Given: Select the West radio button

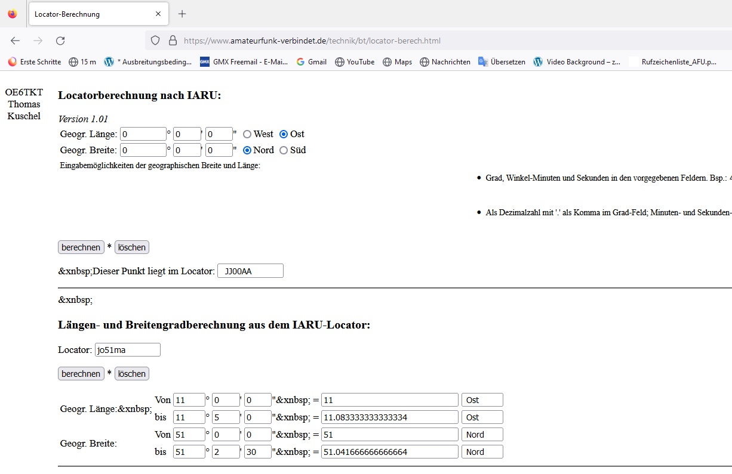Looking at the screenshot, I should [x=247, y=134].
